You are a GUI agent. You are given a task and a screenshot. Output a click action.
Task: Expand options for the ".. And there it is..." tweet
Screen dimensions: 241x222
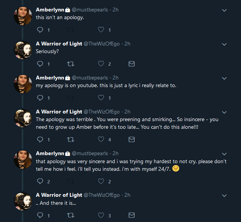click(224, 196)
